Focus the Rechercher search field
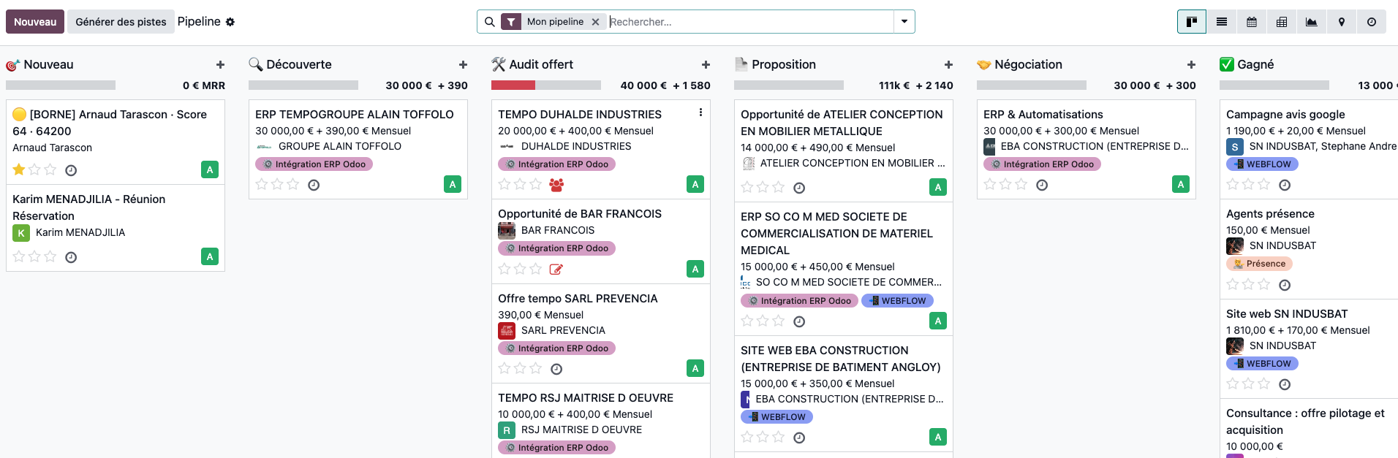This screenshot has width=1398, height=458. [750, 22]
